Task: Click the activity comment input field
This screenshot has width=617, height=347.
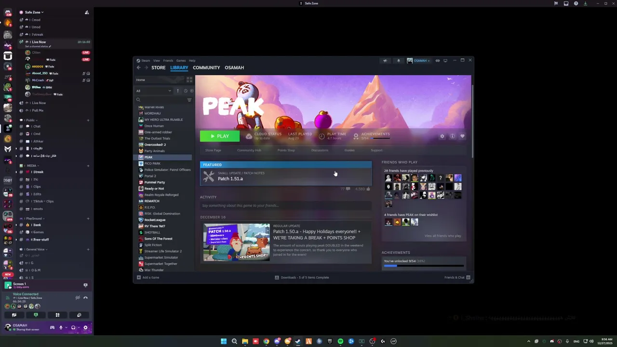Action: (x=286, y=206)
